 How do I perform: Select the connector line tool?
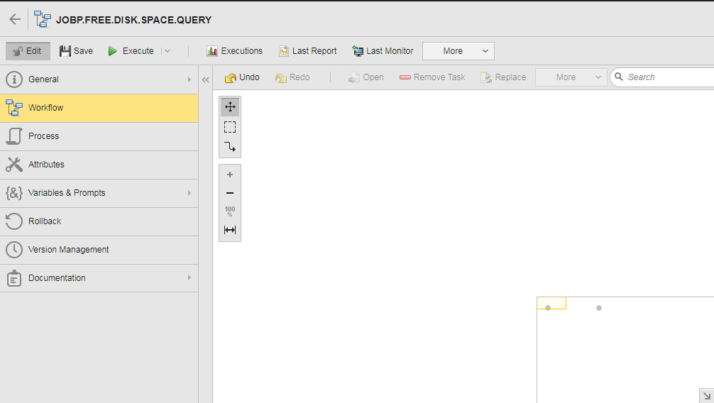pyautogui.click(x=230, y=147)
